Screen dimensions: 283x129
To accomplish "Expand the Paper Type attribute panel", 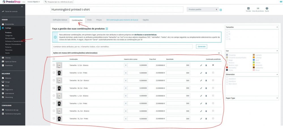I will pos(277,98).
